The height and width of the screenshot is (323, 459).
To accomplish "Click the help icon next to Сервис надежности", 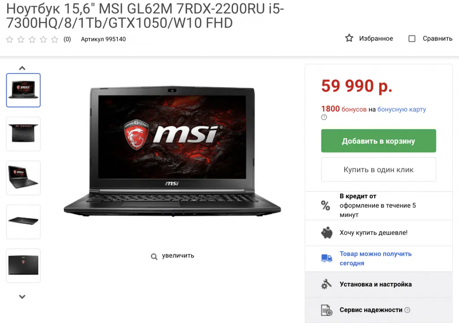I will [407, 310].
